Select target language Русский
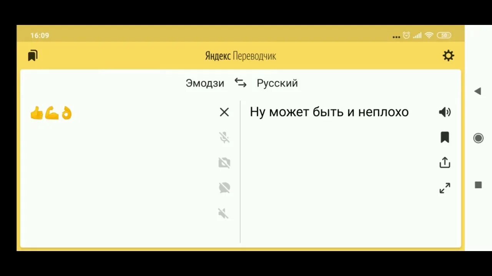492x276 pixels. click(x=277, y=83)
